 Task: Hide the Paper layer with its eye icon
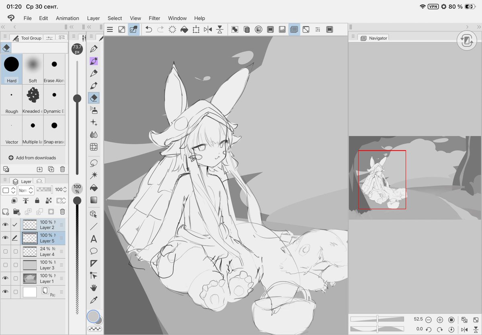click(5, 292)
